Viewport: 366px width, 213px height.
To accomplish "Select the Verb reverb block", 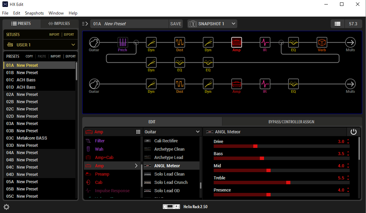I will click(x=322, y=42).
